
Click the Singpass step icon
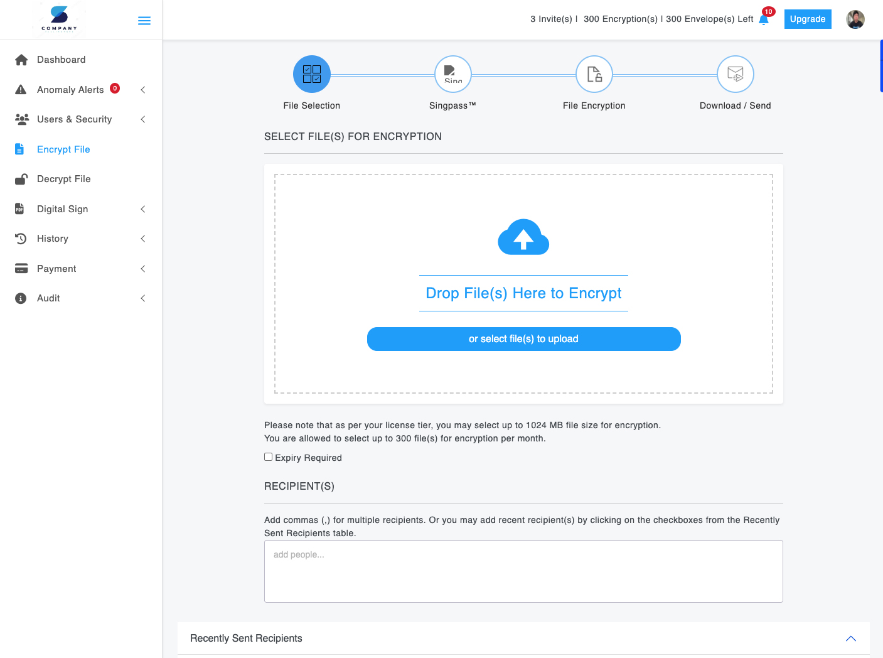(452, 74)
